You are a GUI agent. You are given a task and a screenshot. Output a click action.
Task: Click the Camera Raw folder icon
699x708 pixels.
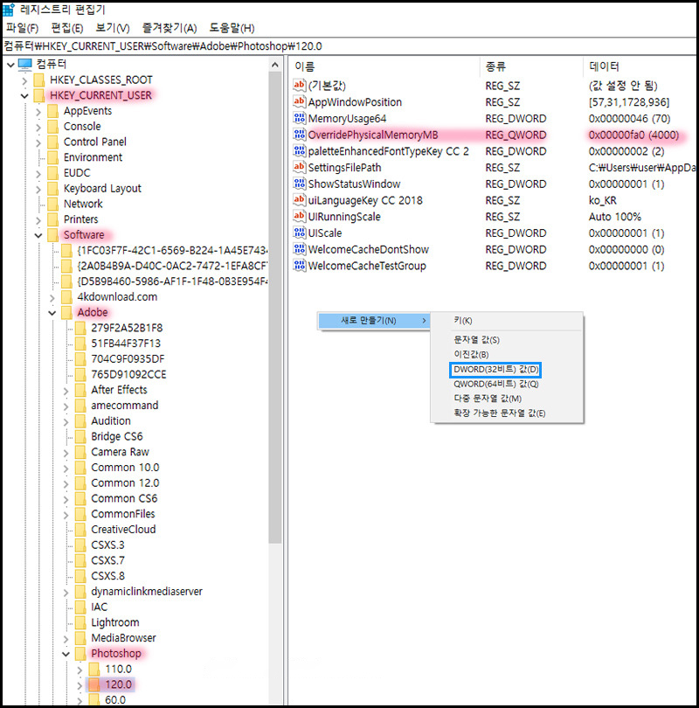pyautogui.click(x=80, y=452)
